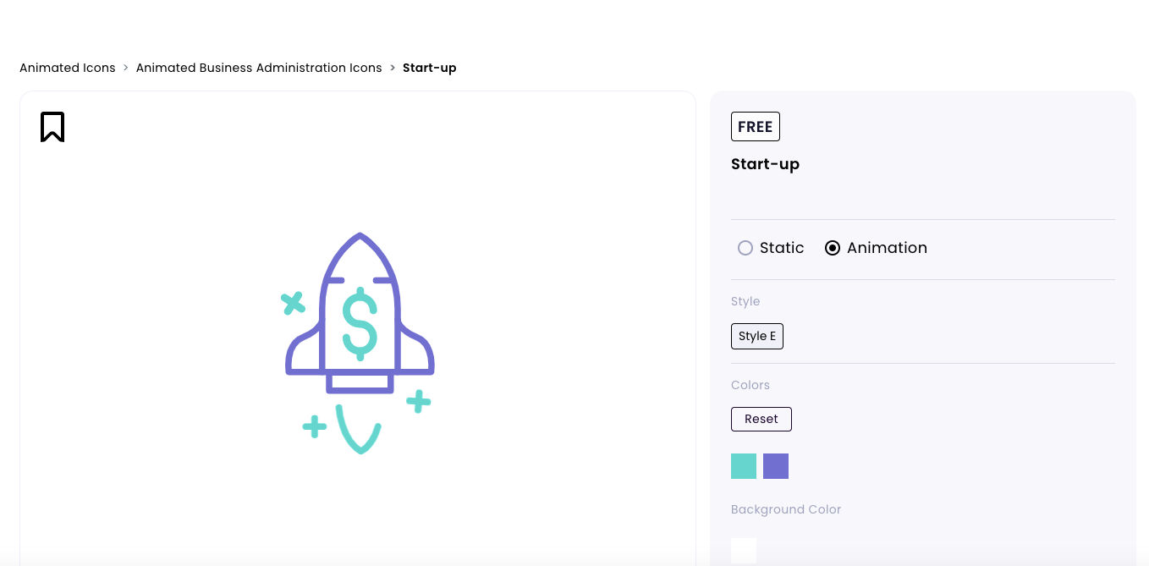Screen dimensions: 1149x566
Task: Pick the teal color swatch
Action: 744,466
